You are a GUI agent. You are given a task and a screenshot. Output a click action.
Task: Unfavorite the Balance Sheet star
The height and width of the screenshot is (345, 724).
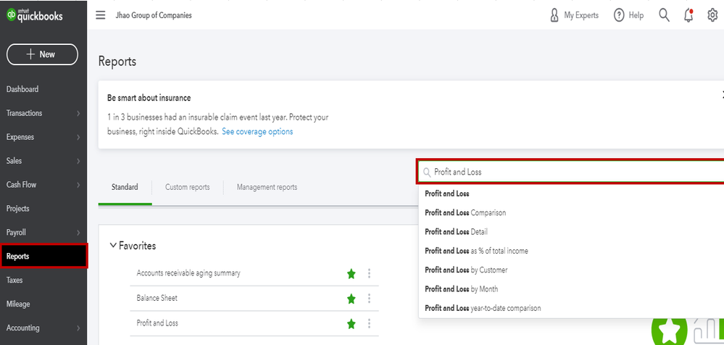tap(351, 299)
